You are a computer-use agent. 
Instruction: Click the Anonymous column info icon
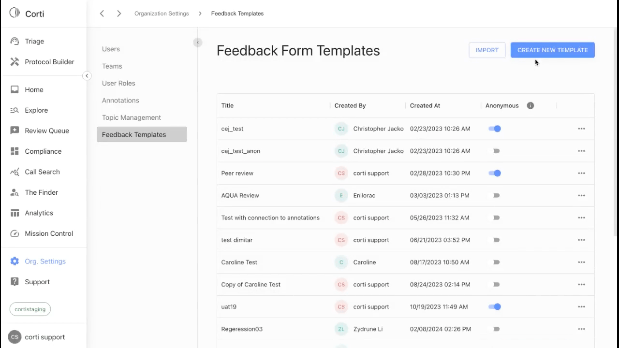click(x=531, y=106)
